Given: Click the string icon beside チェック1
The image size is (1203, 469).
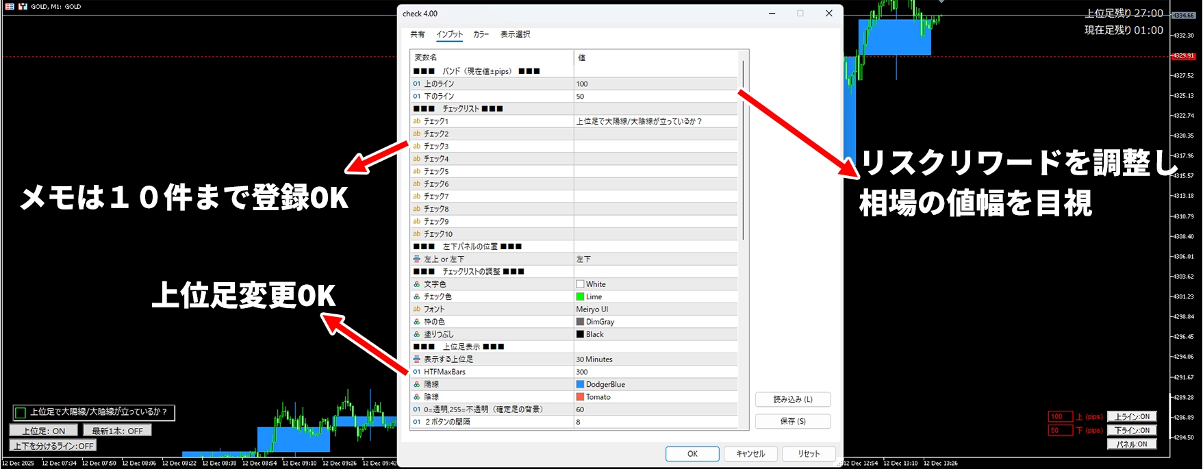Looking at the screenshot, I should [x=416, y=121].
